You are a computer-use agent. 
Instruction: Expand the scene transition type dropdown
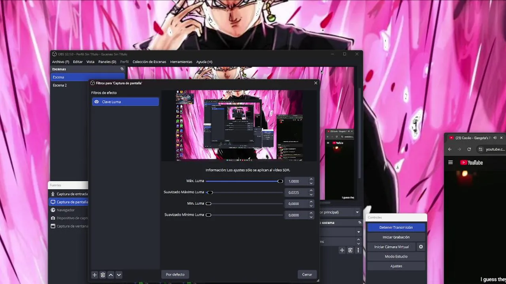coord(359,232)
